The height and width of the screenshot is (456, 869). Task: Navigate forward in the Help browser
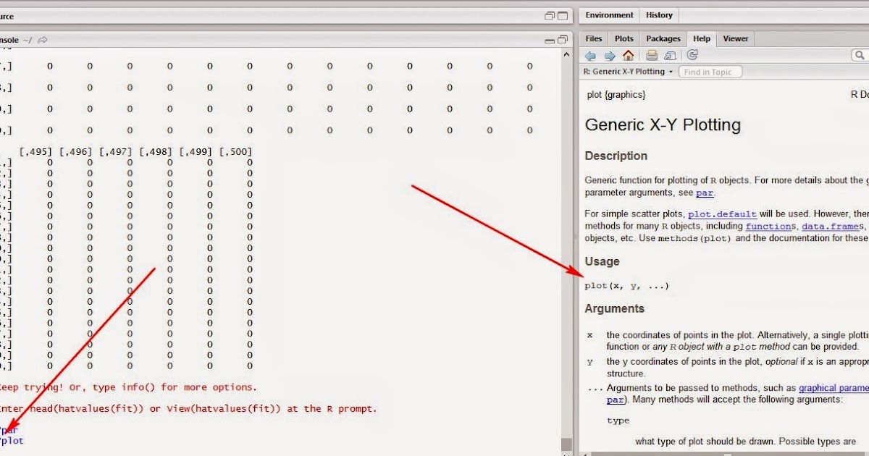[x=609, y=55]
